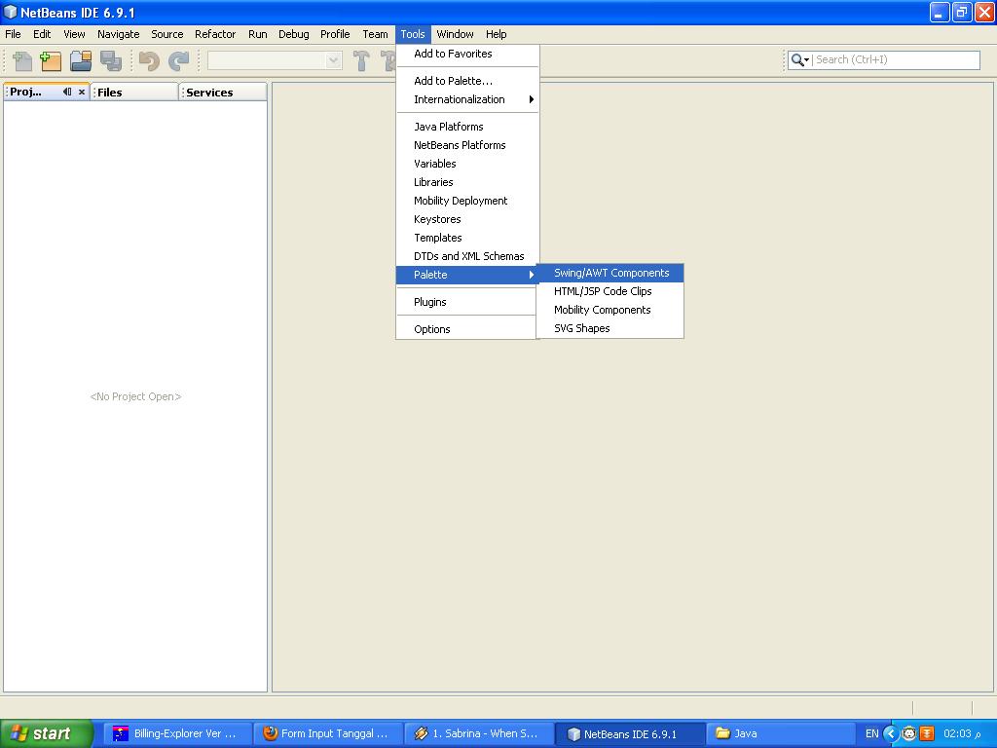Open the Navigate menu
This screenshot has height=748, width=997.
pyautogui.click(x=118, y=34)
